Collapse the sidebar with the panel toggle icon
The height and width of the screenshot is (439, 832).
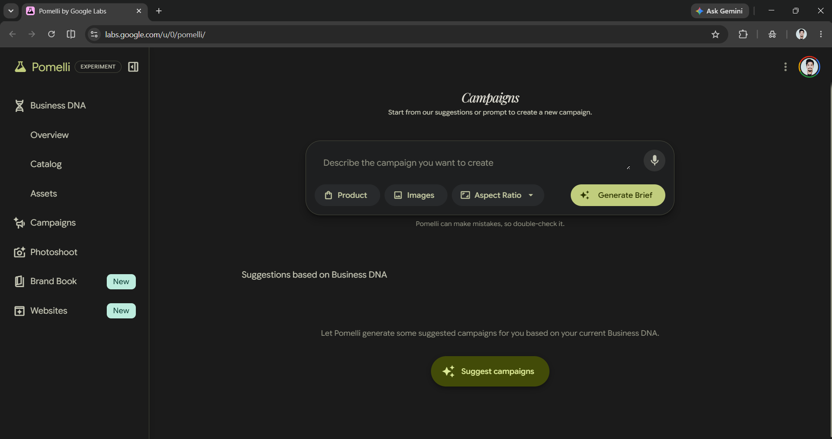pyautogui.click(x=133, y=67)
